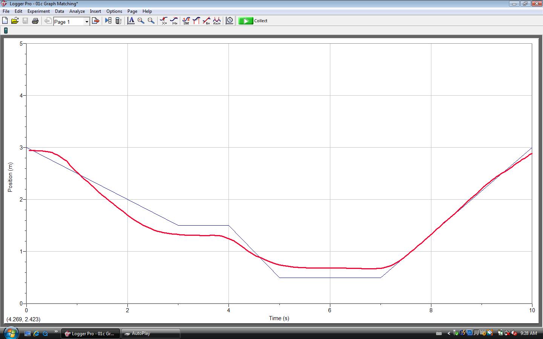Zoom in on the graph
The width and height of the screenshot is (543, 339).
(141, 21)
